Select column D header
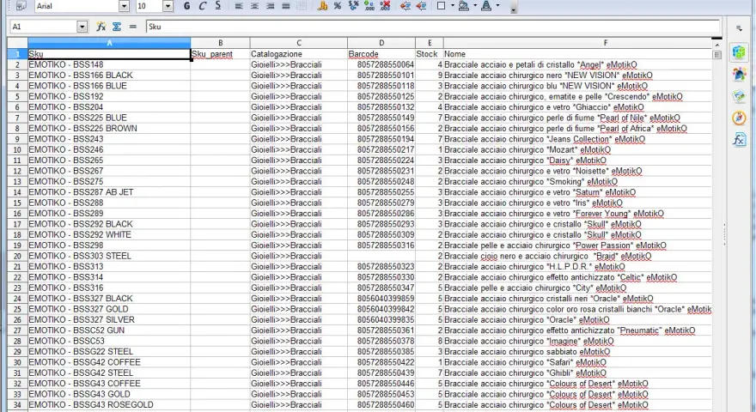Image resolution: width=756 pixels, height=412 pixels. [x=381, y=43]
